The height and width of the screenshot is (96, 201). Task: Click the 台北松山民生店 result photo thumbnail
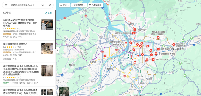click(x=47, y=71)
